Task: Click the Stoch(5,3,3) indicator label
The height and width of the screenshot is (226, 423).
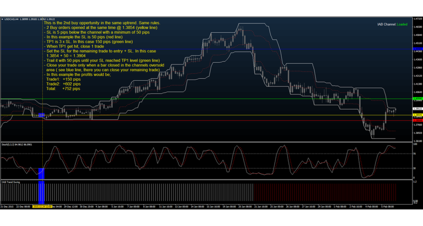Action: (16, 145)
